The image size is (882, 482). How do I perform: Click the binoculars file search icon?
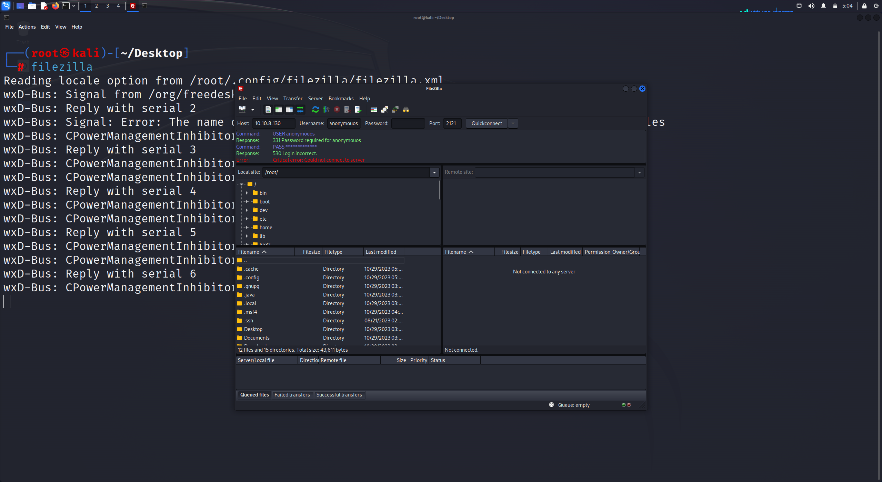[x=406, y=110]
